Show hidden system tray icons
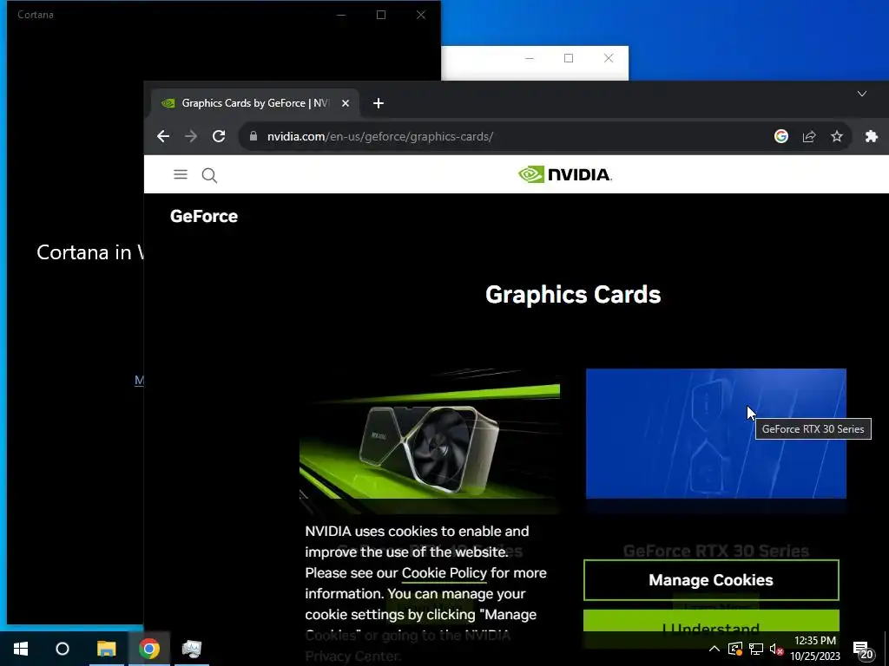Screen dimensions: 889x666 (714, 649)
